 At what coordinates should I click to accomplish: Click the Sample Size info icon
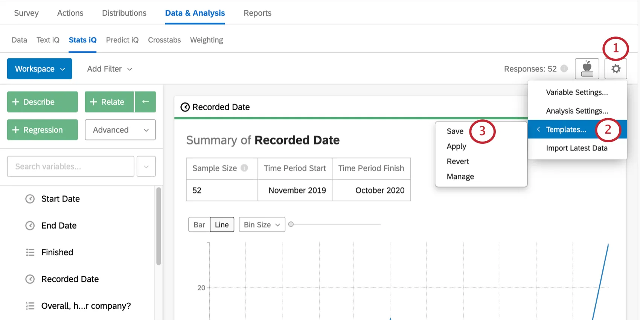244,168
